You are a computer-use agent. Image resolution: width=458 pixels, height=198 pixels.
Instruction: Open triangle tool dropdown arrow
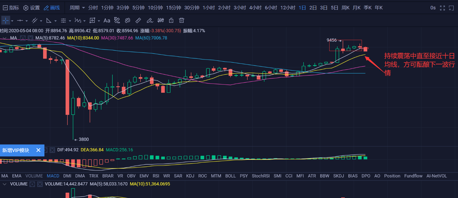pyautogui.click(x=55, y=21)
